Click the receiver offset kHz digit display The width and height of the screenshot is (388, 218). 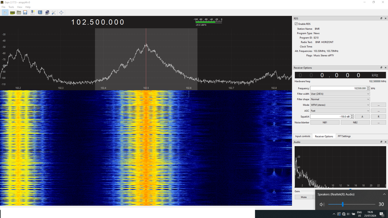(x=340, y=75)
